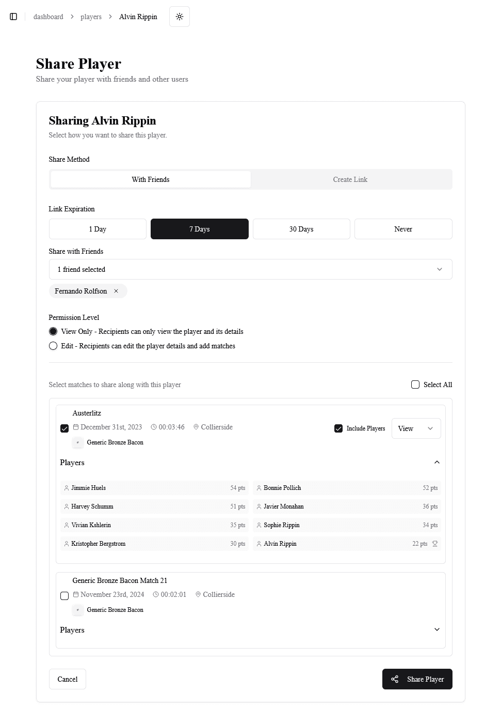
Task: Uncheck the Austerlitz match checkbox
Action: [64, 428]
